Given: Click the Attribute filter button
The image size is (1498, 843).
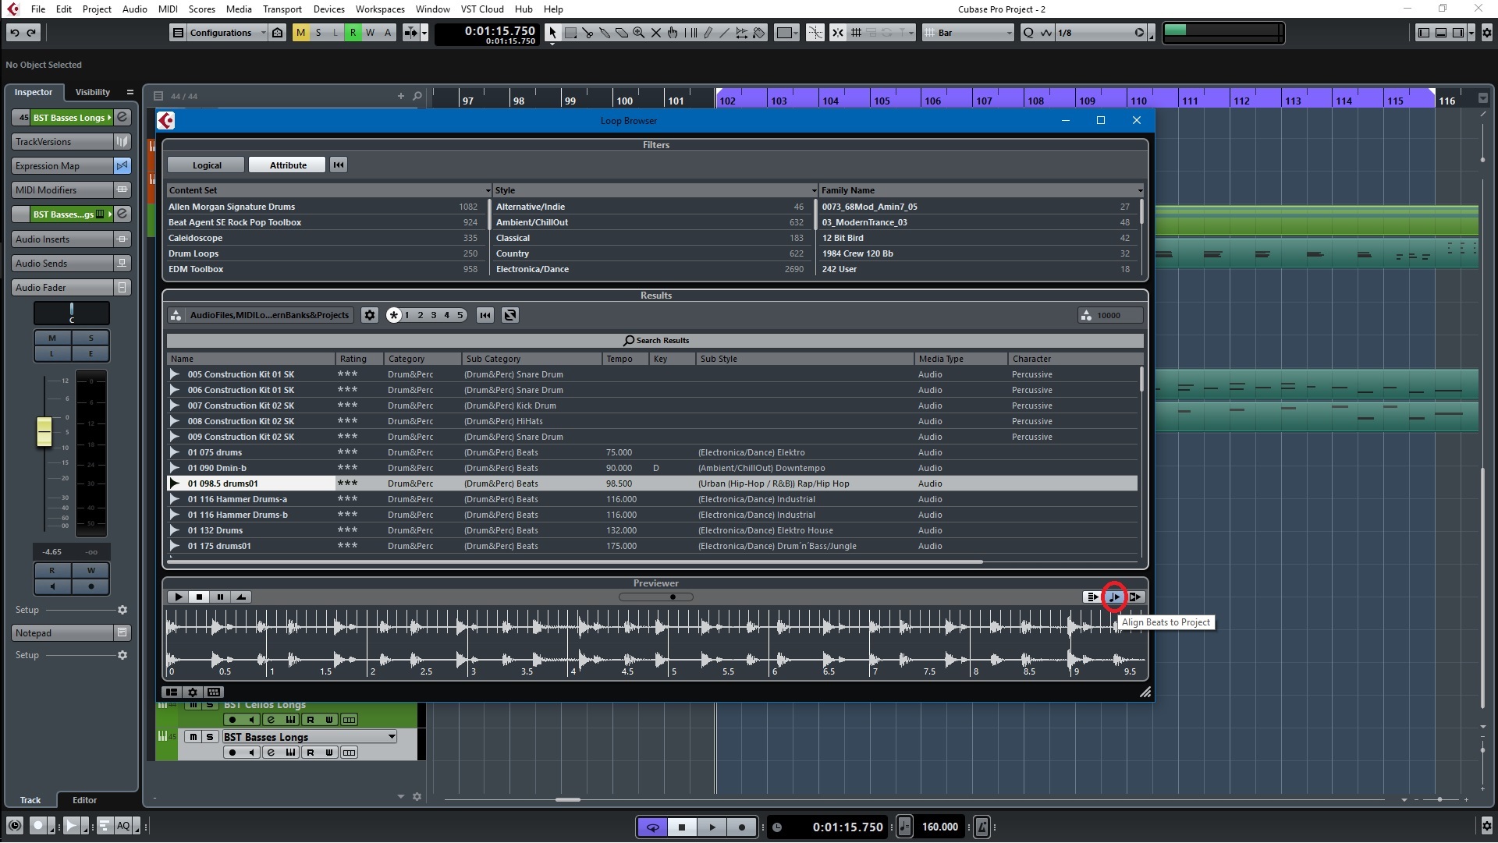Looking at the screenshot, I should [288, 165].
